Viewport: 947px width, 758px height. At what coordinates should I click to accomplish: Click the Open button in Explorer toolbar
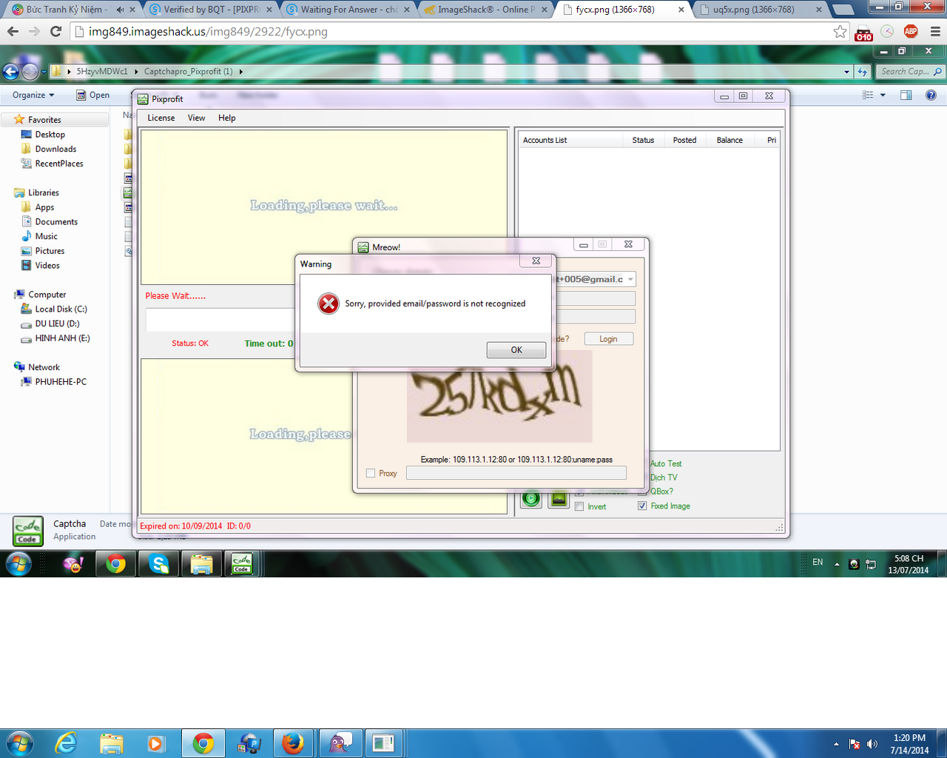93,95
